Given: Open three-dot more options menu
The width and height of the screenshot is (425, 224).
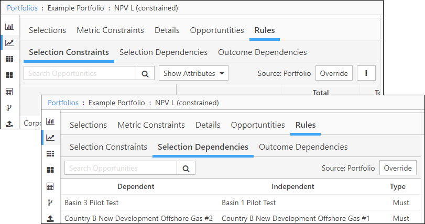Looking at the screenshot, I should click(366, 73).
